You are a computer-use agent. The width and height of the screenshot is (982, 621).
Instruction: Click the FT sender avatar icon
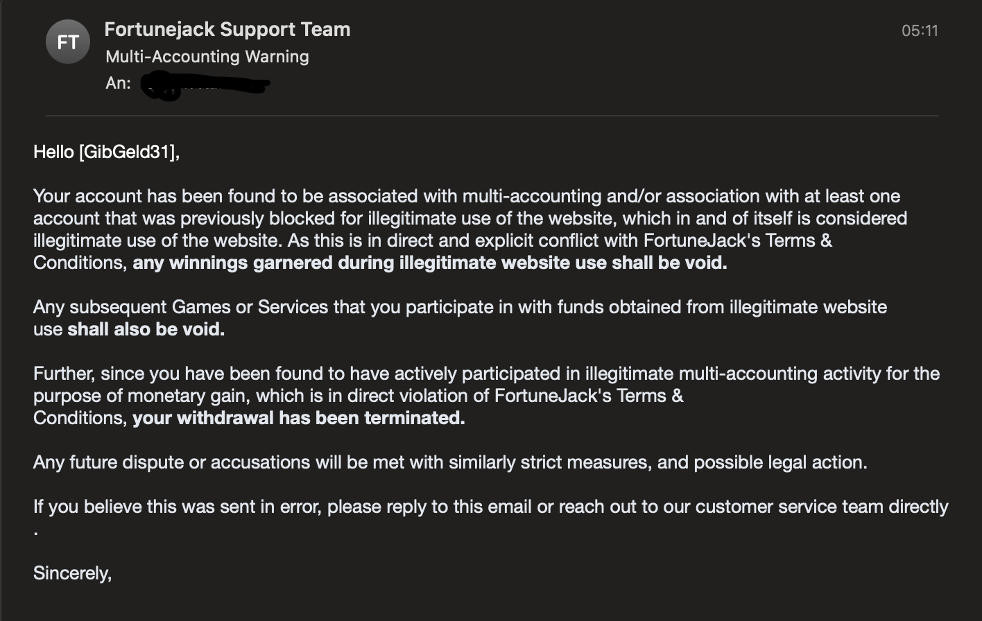68,42
